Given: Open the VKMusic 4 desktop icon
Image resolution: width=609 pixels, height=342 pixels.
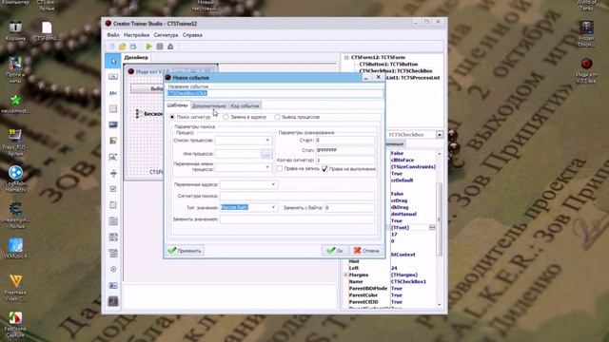Looking at the screenshot, I should (x=15, y=249).
